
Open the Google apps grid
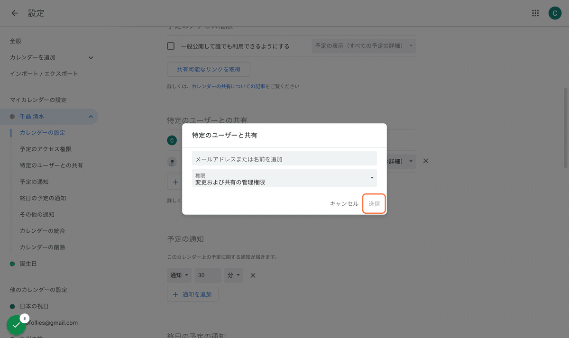point(535,13)
